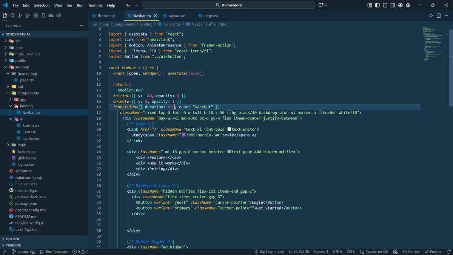This screenshot has width=453, height=255.
Task: Open the Manage gear icon
Action: click(408, 5)
